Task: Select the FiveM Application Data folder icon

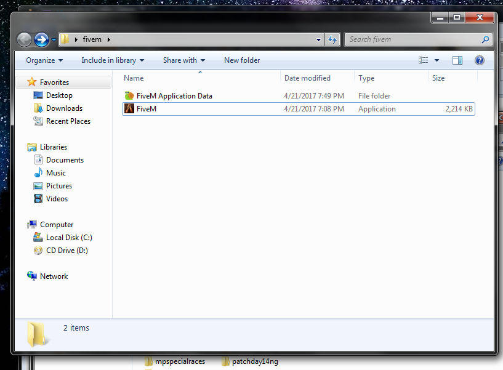Action: [x=129, y=95]
